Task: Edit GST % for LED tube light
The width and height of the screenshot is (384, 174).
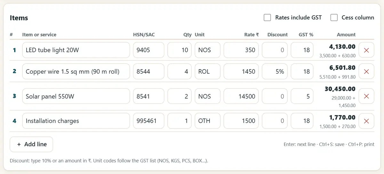Action: click(302, 50)
